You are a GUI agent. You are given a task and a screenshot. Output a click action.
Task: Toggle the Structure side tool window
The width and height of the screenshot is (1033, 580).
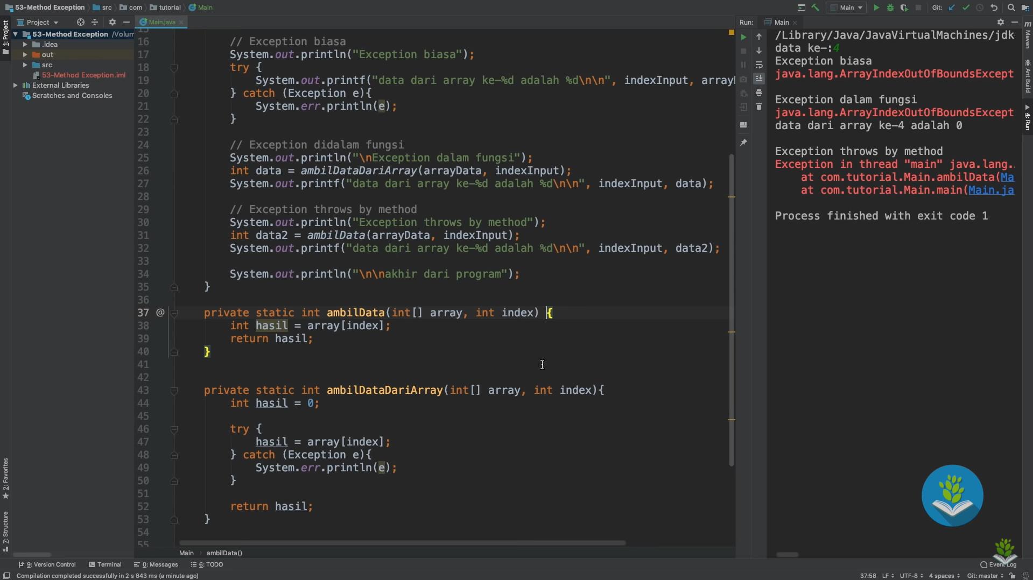(5, 531)
